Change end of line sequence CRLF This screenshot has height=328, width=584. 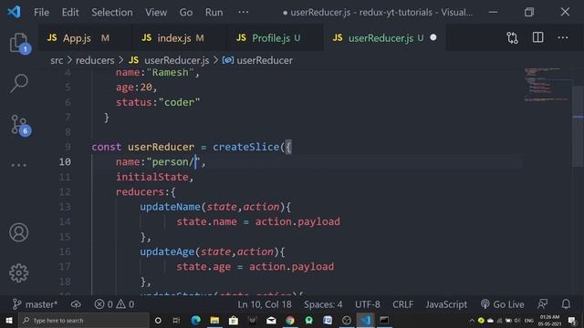(402, 304)
